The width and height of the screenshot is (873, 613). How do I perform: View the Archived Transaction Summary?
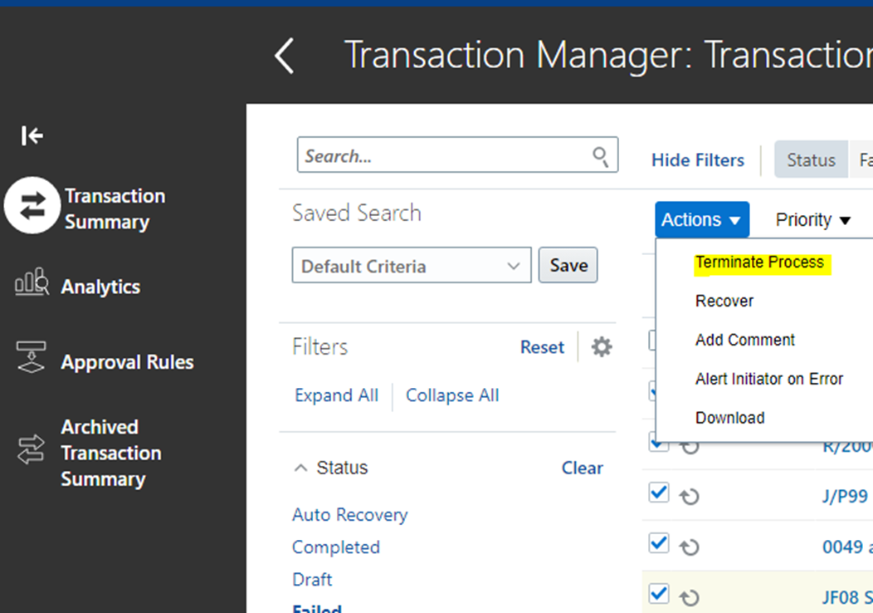coord(111,453)
